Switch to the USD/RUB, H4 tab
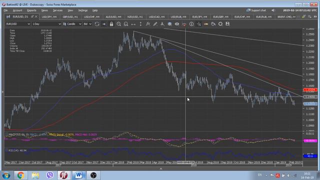 [x=178, y=16]
